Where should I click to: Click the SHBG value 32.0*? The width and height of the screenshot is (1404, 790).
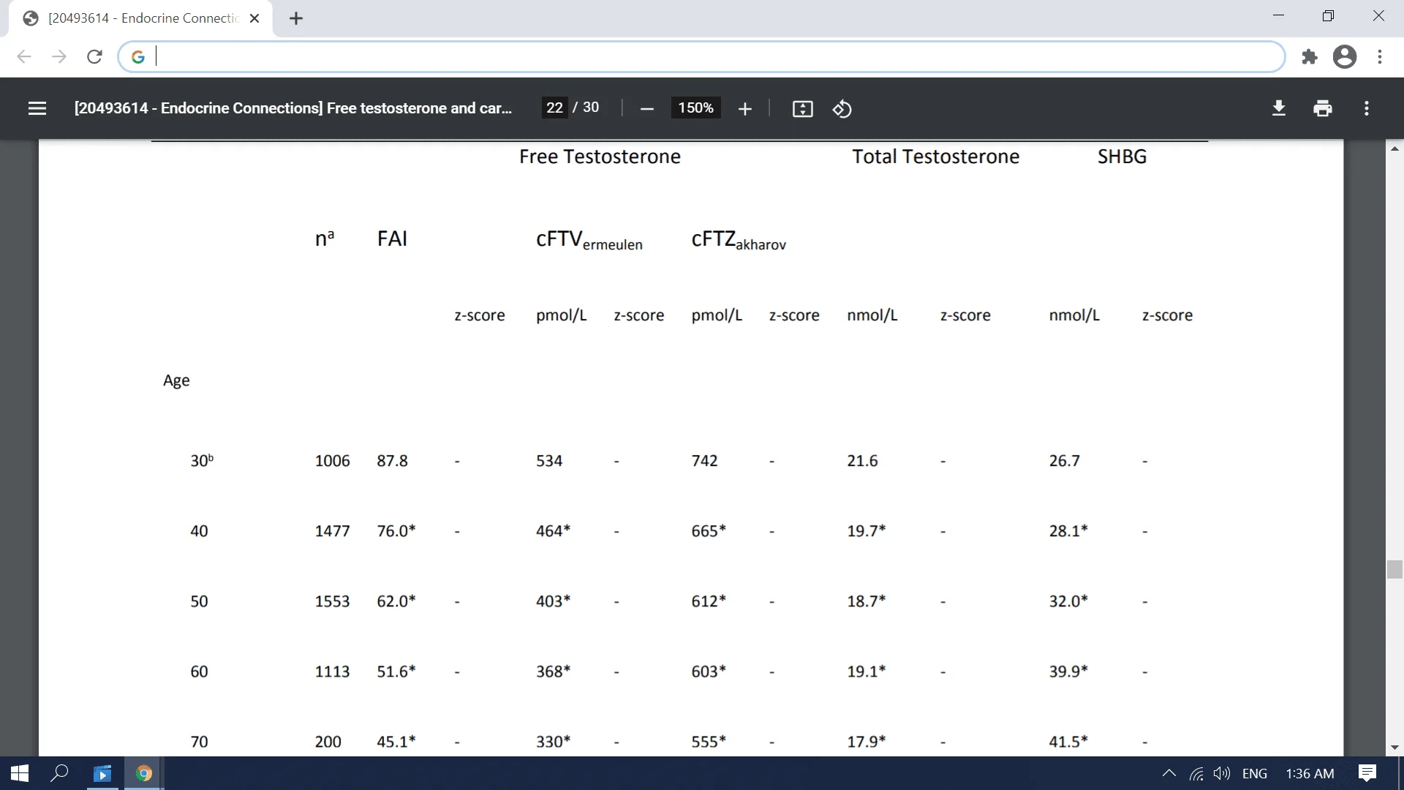(x=1068, y=601)
